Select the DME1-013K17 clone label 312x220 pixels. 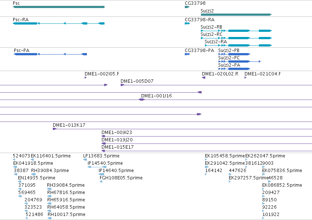(x=69, y=125)
